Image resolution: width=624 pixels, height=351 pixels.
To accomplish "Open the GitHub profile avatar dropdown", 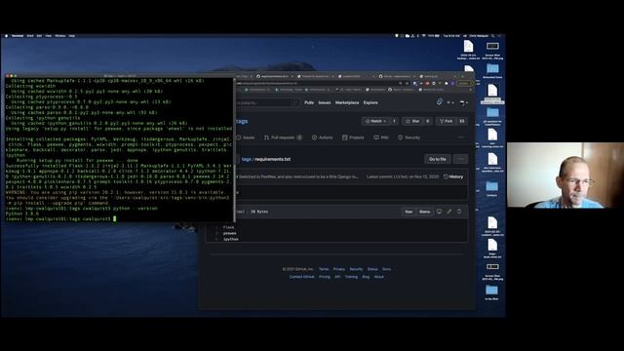I will [464, 102].
